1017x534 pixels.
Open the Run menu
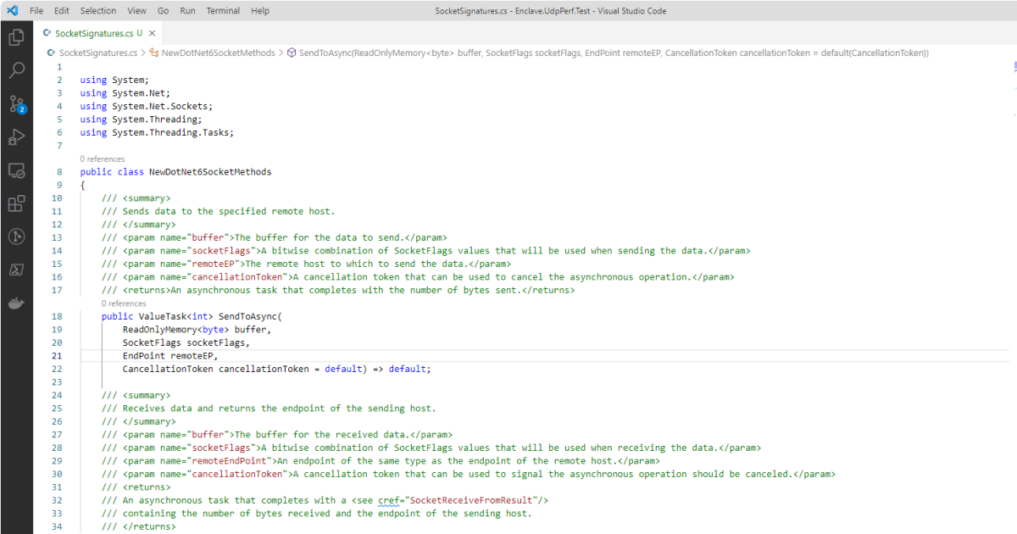pos(187,11)
